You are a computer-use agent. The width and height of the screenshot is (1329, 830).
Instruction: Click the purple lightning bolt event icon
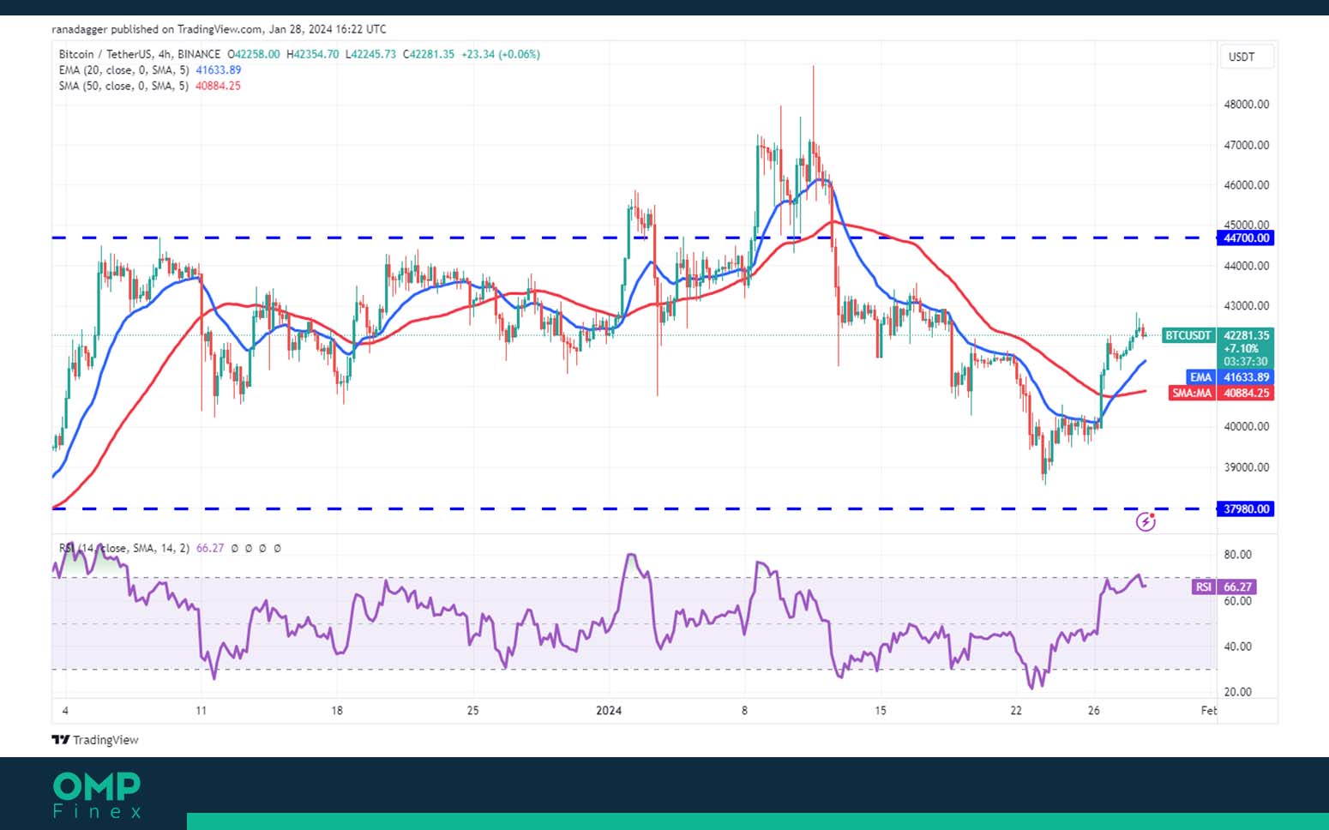coord(1146,521)
